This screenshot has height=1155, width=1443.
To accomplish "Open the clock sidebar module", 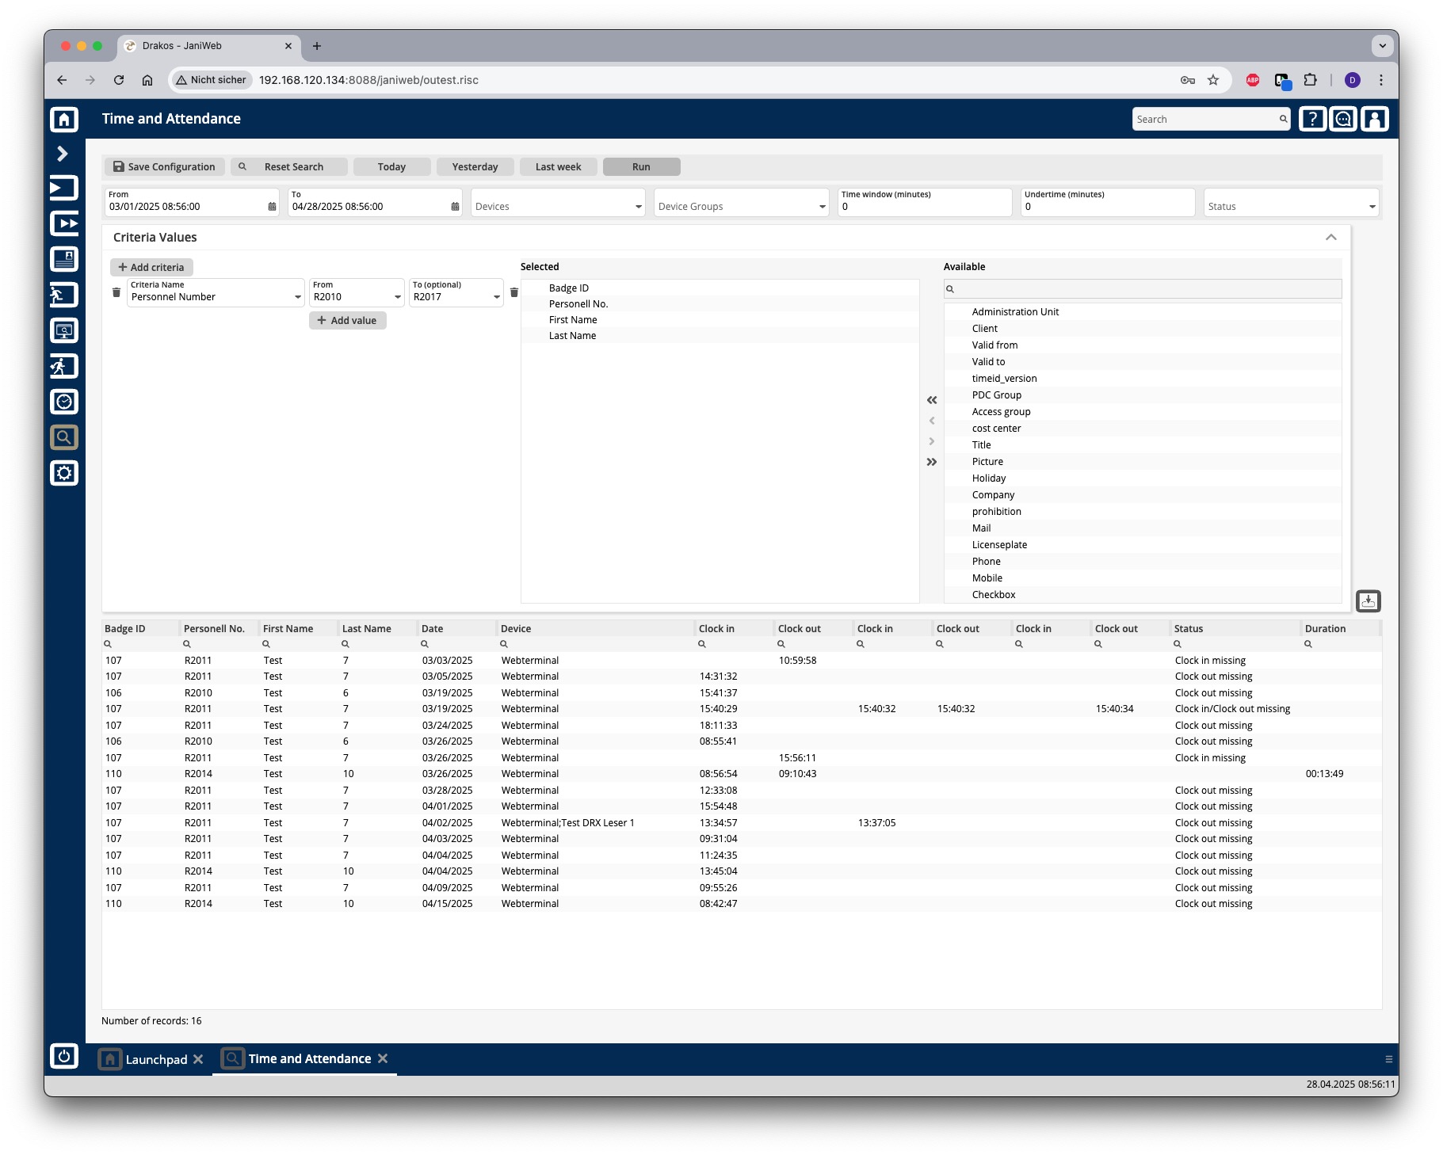I will coord(64,402).
